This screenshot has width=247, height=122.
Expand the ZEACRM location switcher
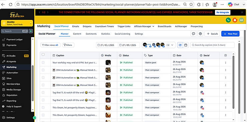[17, 23]
